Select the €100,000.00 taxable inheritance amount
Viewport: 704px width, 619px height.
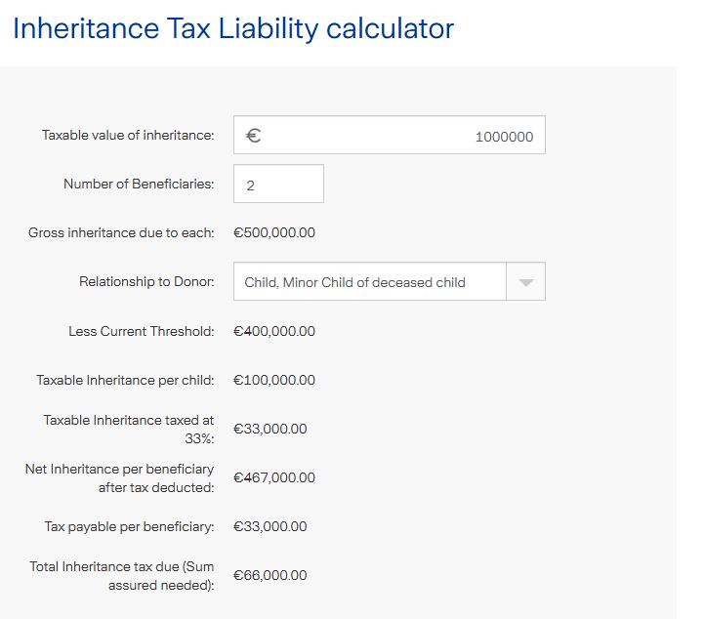point(274,380)
